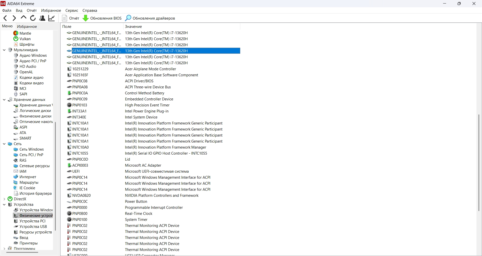
Task: Click Обновления BIOS toolbar button
Action: [x=102, y=18]
